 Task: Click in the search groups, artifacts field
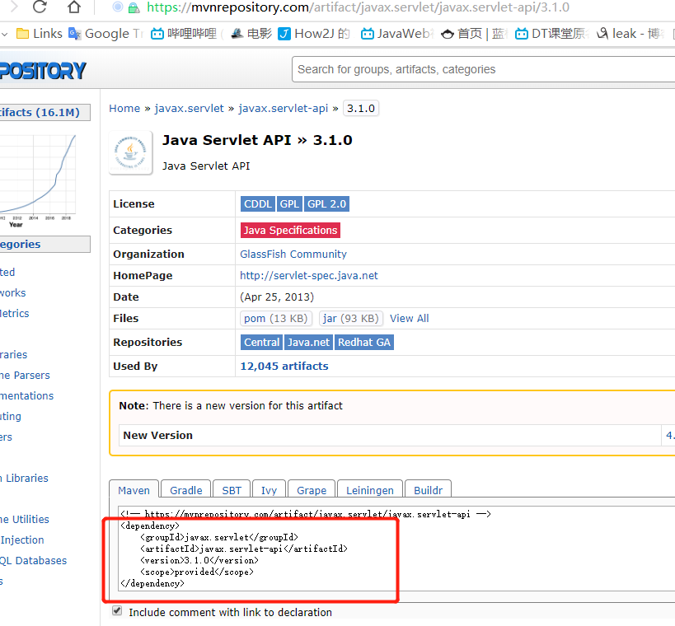(x=484, y=69)
